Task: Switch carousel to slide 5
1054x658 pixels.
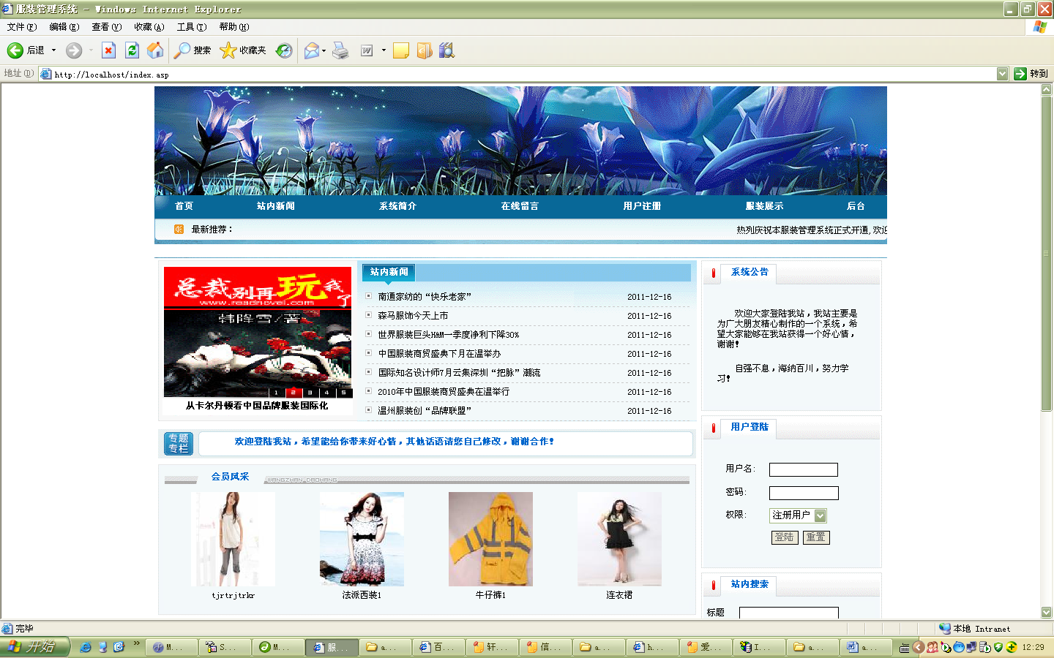Action: tap(343, 393)
